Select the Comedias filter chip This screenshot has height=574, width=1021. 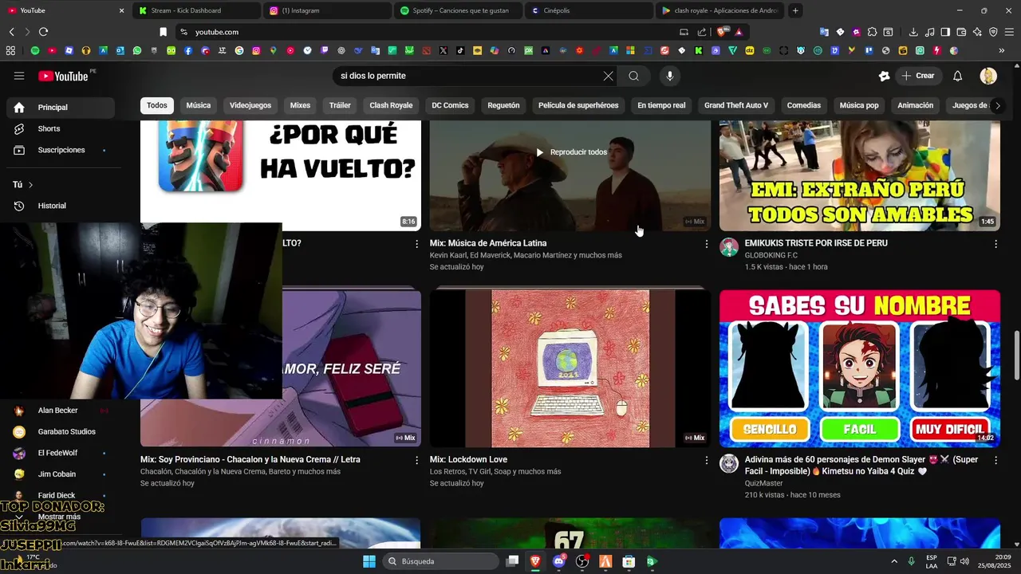pyautogui.click(x=804, y=105)
